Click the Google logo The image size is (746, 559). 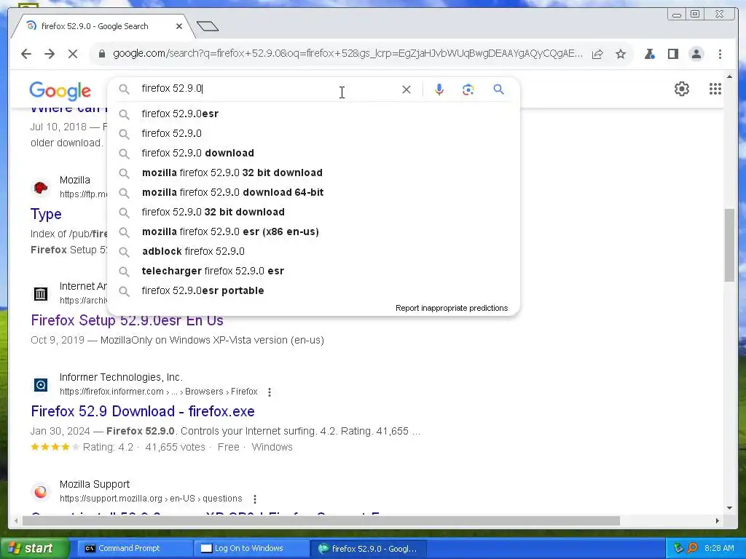coord(60,90)
